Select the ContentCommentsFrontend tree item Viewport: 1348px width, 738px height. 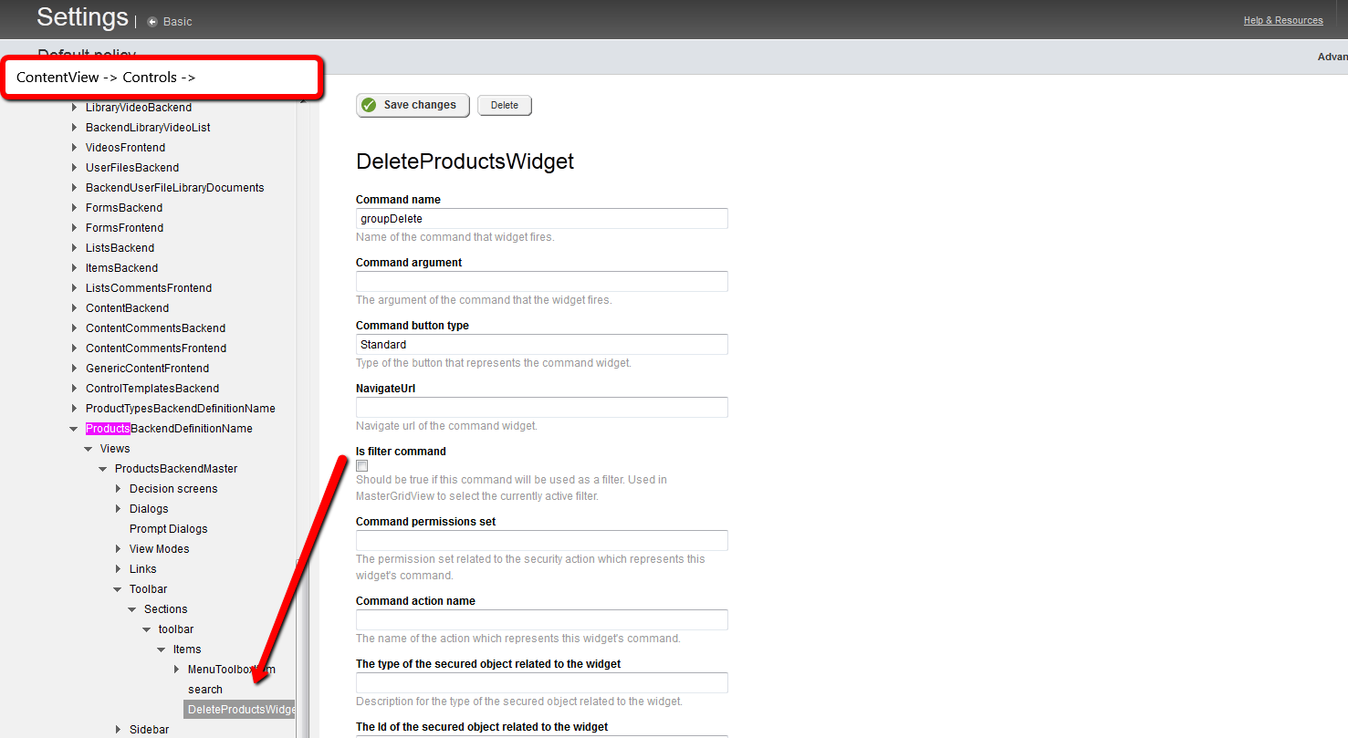click(x=156, y=348)
